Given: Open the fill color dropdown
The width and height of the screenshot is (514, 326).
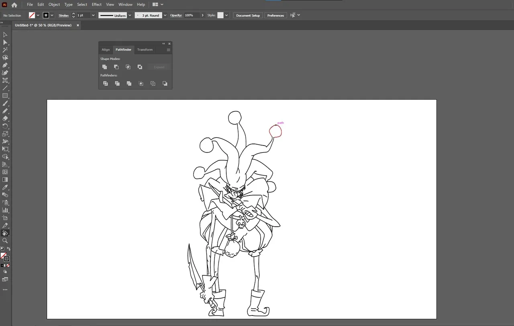Looking at the screenshot, I should (x=38, y=15).
